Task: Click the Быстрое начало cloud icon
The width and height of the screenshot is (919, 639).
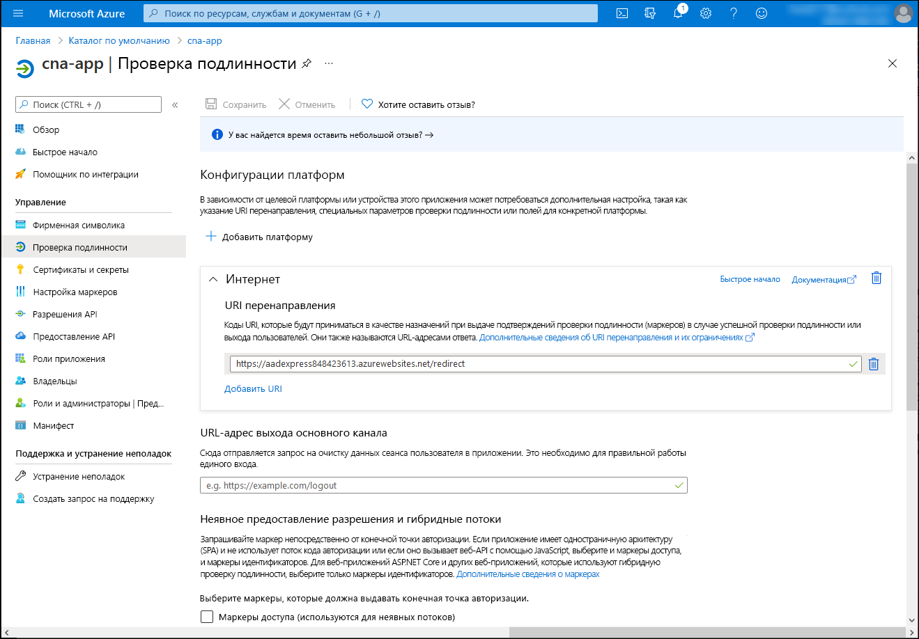Action: pos(20,152)
